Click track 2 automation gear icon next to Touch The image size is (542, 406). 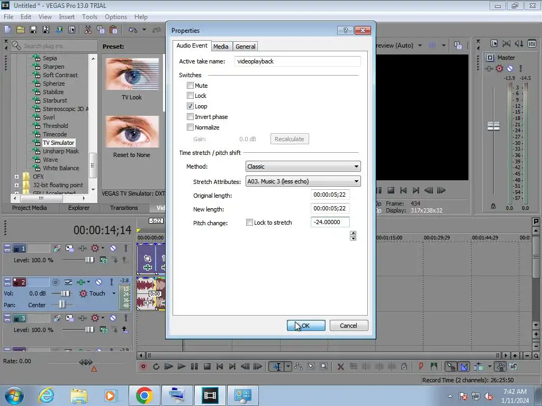click(x=83, y=293)
